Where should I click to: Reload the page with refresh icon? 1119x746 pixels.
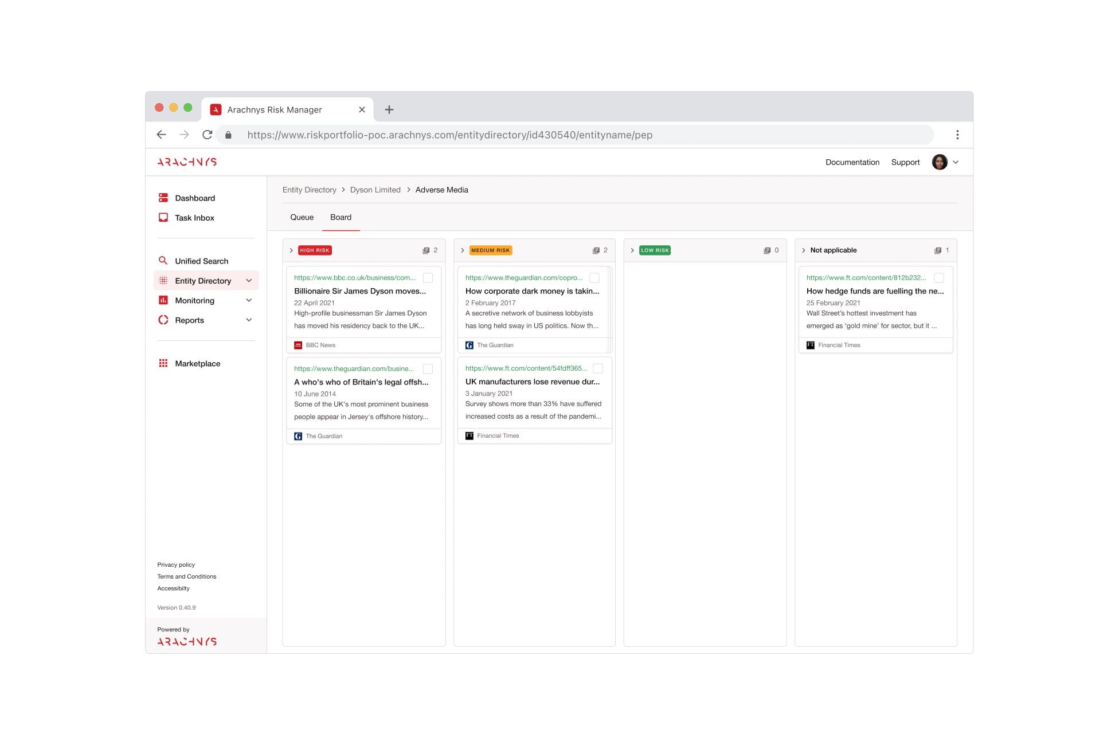(x=207, y=135)
